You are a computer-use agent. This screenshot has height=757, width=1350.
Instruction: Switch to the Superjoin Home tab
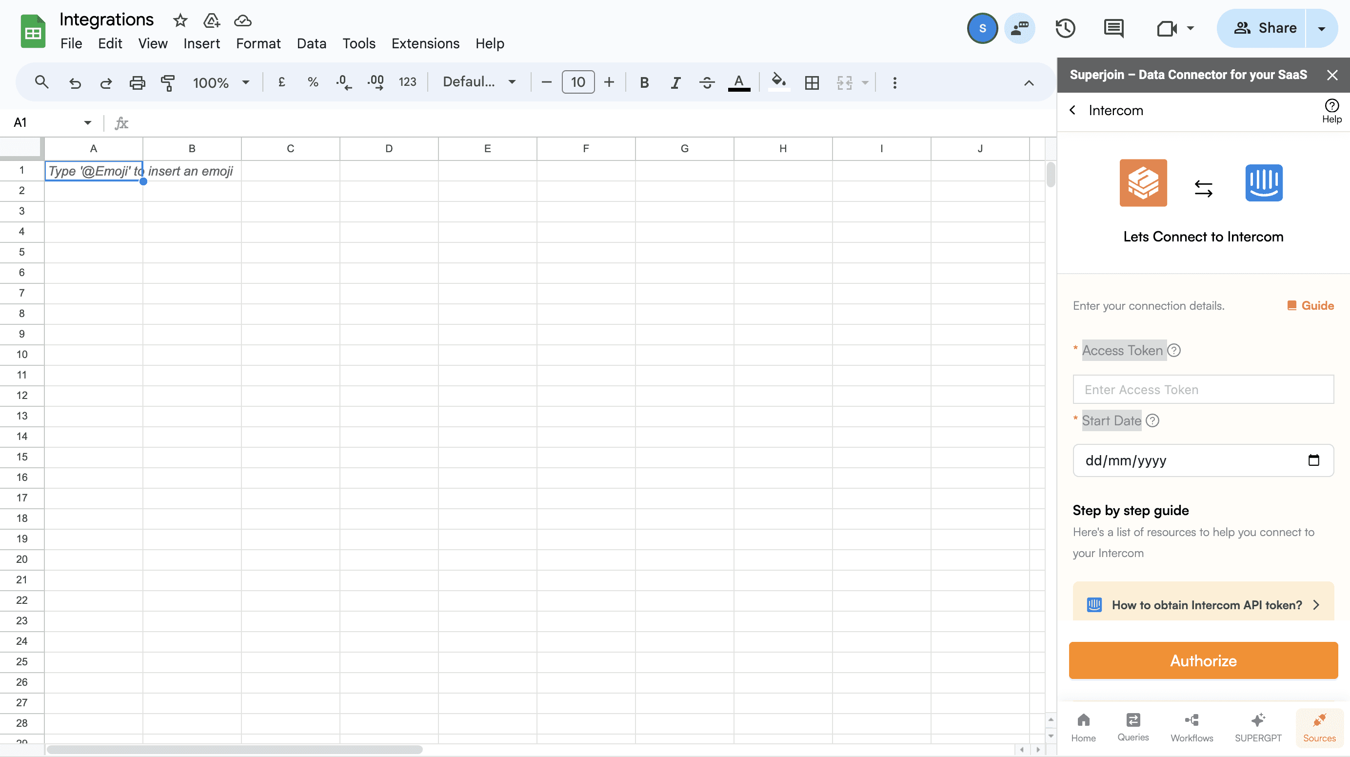click(1083, 728)
